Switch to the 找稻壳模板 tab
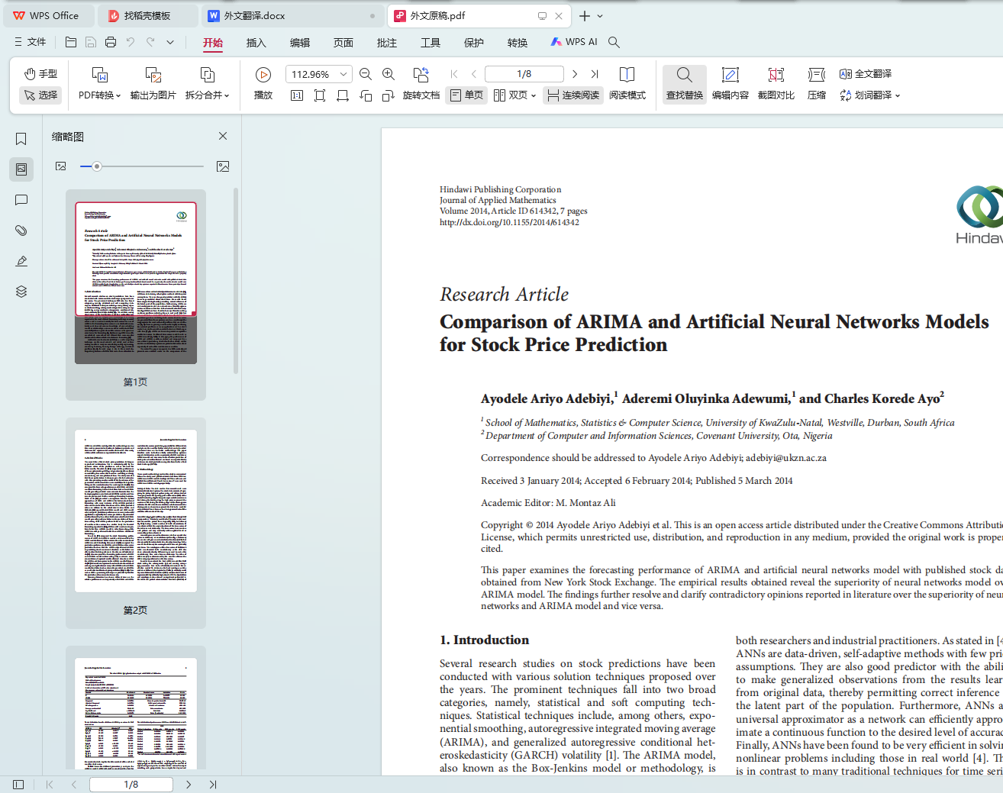 (147, 16)
